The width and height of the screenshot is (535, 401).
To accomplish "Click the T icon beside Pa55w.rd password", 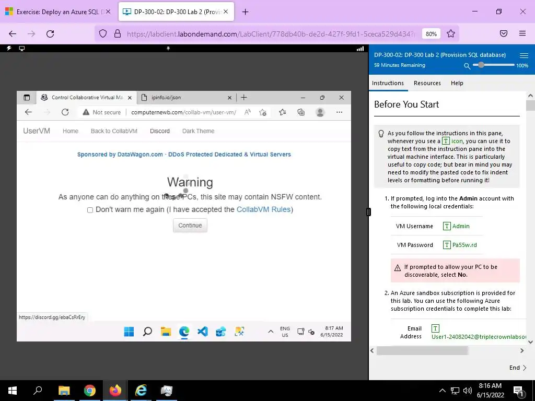I will (446, 245).
